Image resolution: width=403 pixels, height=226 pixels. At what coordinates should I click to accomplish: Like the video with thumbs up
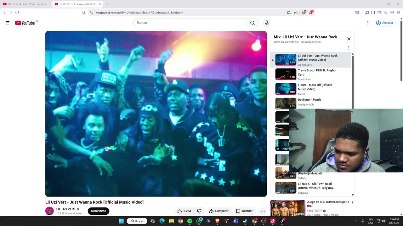click(184, 211)
